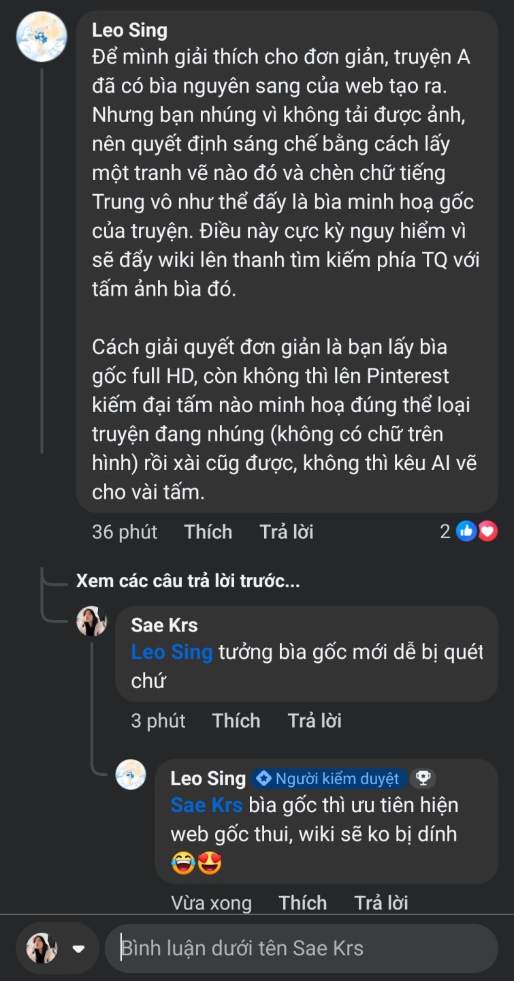Click blue Leo Sing mention in reply
Viewport: 514px width, 981px height.
pos(172,652)
